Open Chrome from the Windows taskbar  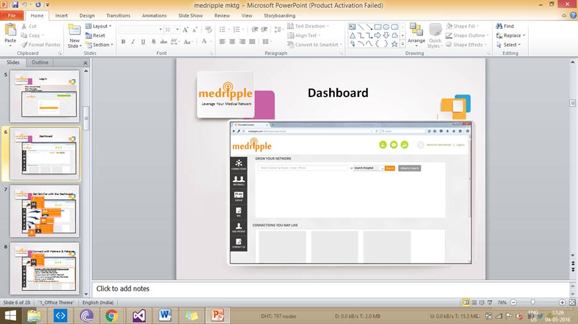click(111, 315)
